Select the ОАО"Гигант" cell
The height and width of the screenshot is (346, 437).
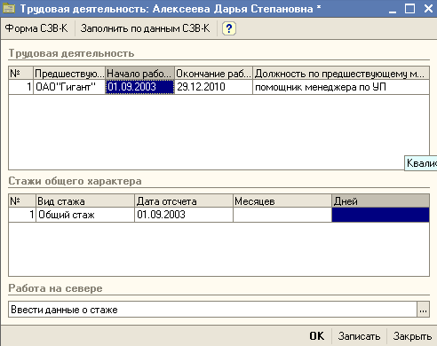[69, 87]
